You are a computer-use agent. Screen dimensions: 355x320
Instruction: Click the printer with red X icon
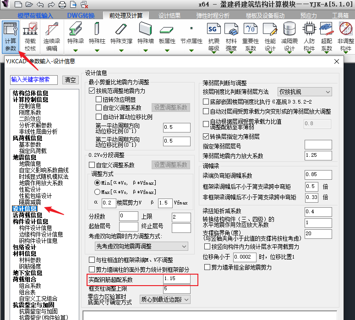coord(84,4)
